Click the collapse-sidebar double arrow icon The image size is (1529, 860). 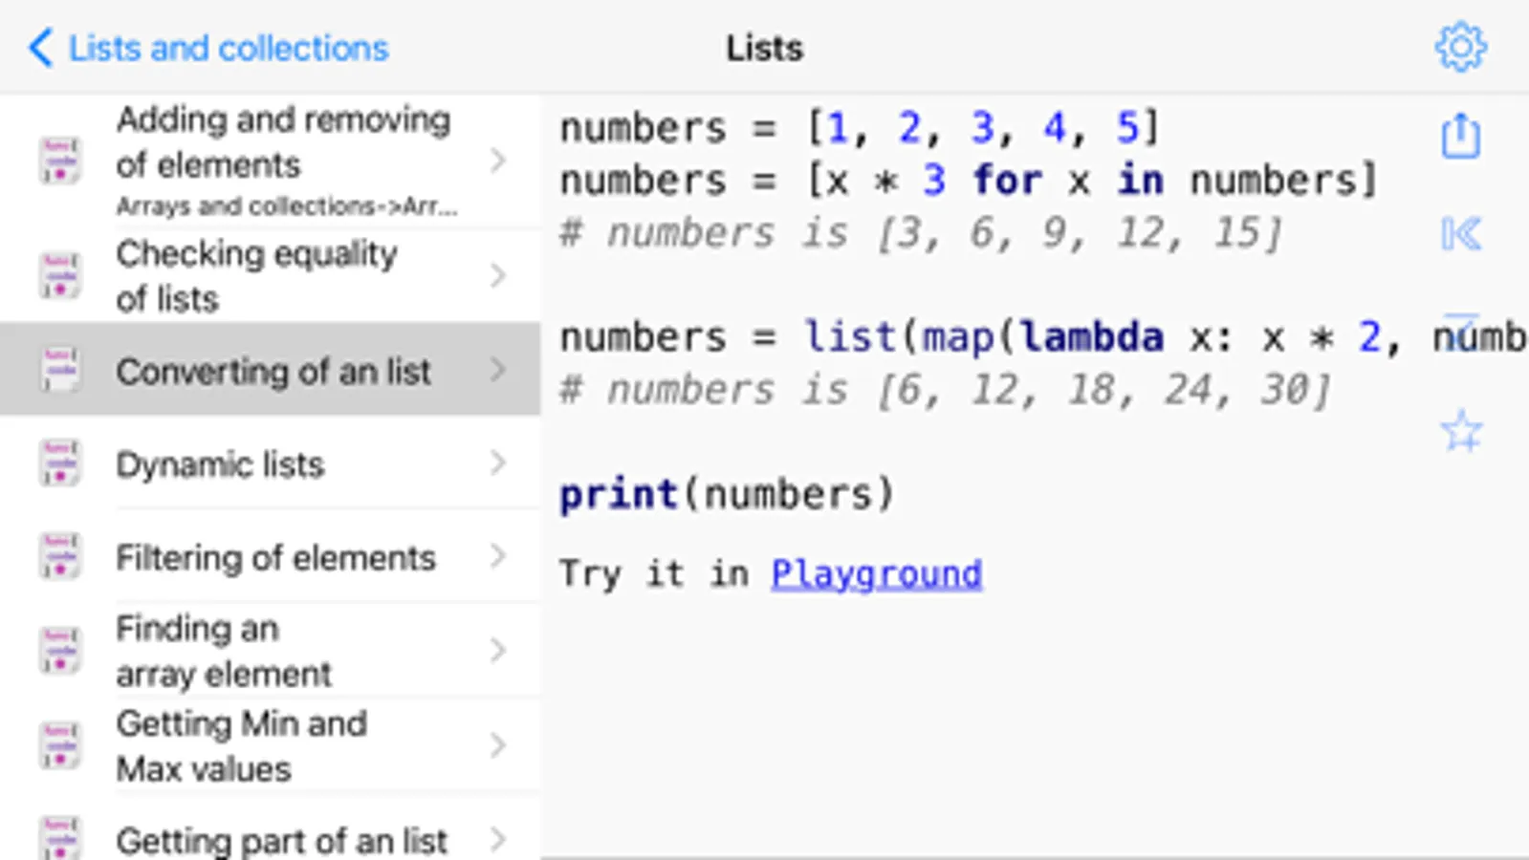1460,233
